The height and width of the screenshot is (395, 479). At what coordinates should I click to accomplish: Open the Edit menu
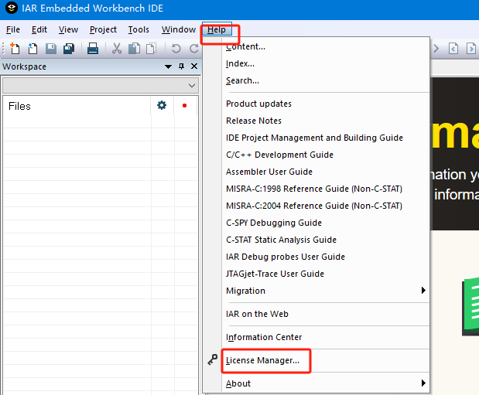pos(39,29)
